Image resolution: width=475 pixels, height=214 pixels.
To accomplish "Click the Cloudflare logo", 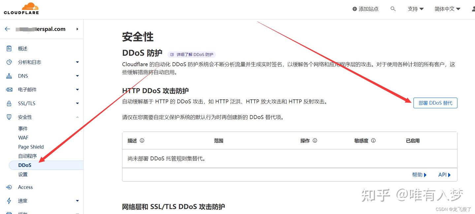I will (21, 8).
